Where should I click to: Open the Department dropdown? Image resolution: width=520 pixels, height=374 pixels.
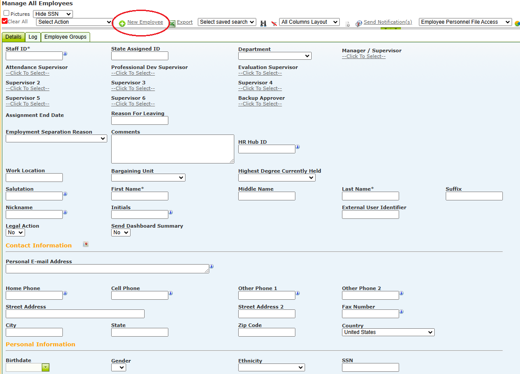tap(275, 56)
